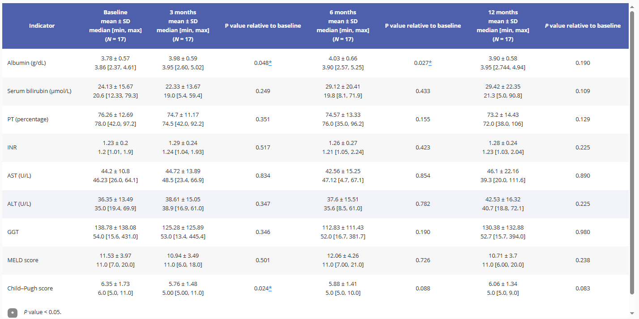Click the Serum bilirubin row label
The width and height of the screenshot is (639, 319).
point(39,91)
